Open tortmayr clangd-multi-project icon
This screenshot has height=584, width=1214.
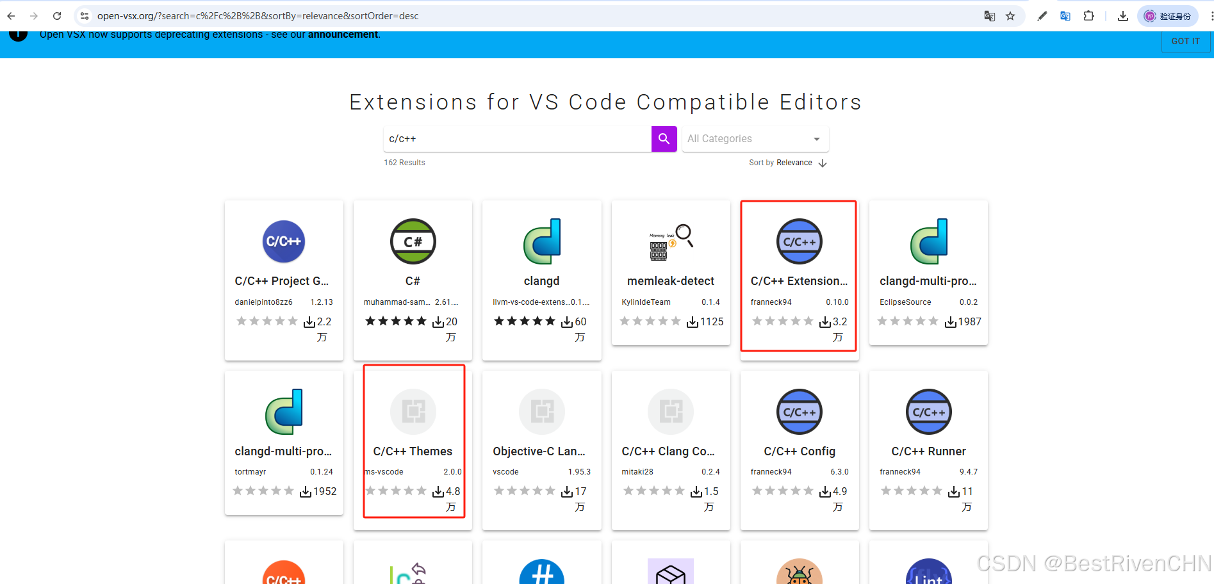point(284,412)
